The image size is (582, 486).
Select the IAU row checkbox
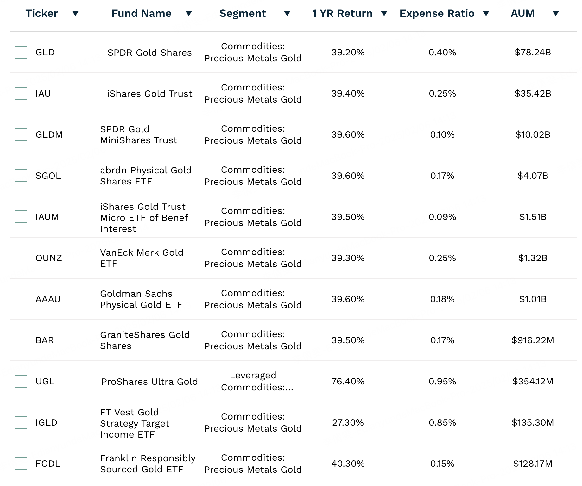pos(21,93)
